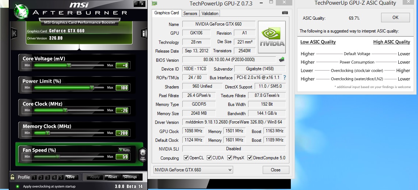Click Device ID 10DE - 11C0 field
The width and height of the screenshot is (418, 190).
195,69
